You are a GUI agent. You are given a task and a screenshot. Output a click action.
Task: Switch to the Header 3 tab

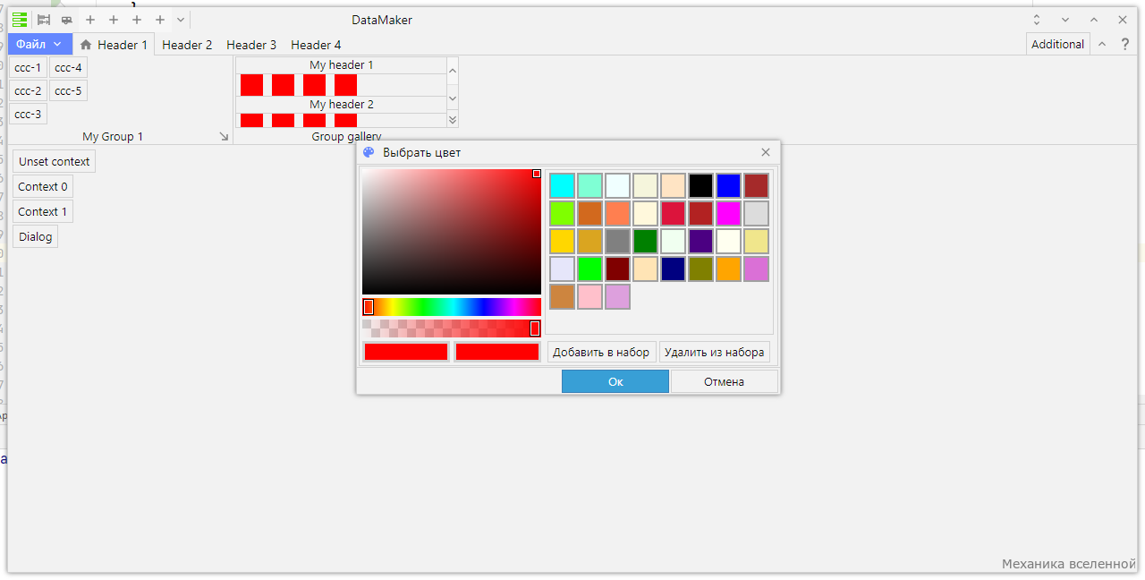click(x=251, y=45)
